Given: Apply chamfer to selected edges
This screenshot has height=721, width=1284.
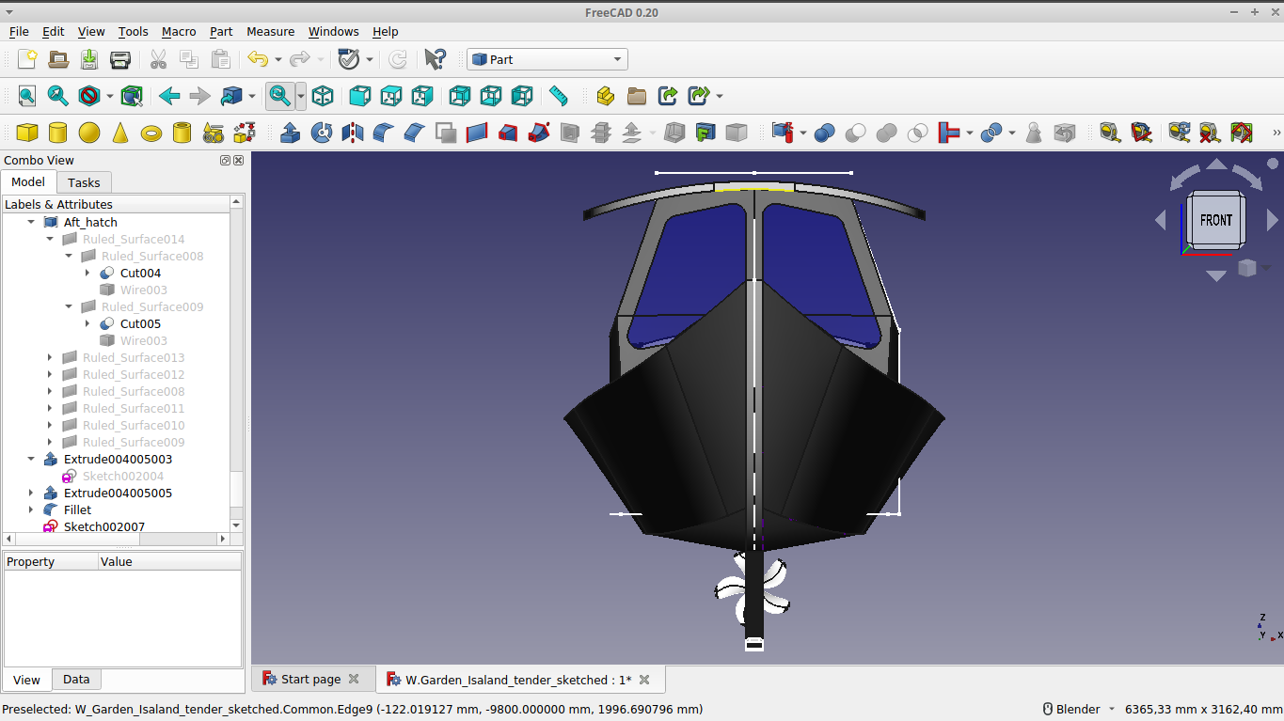Looking at the screenshot, I should pos(415,133).
